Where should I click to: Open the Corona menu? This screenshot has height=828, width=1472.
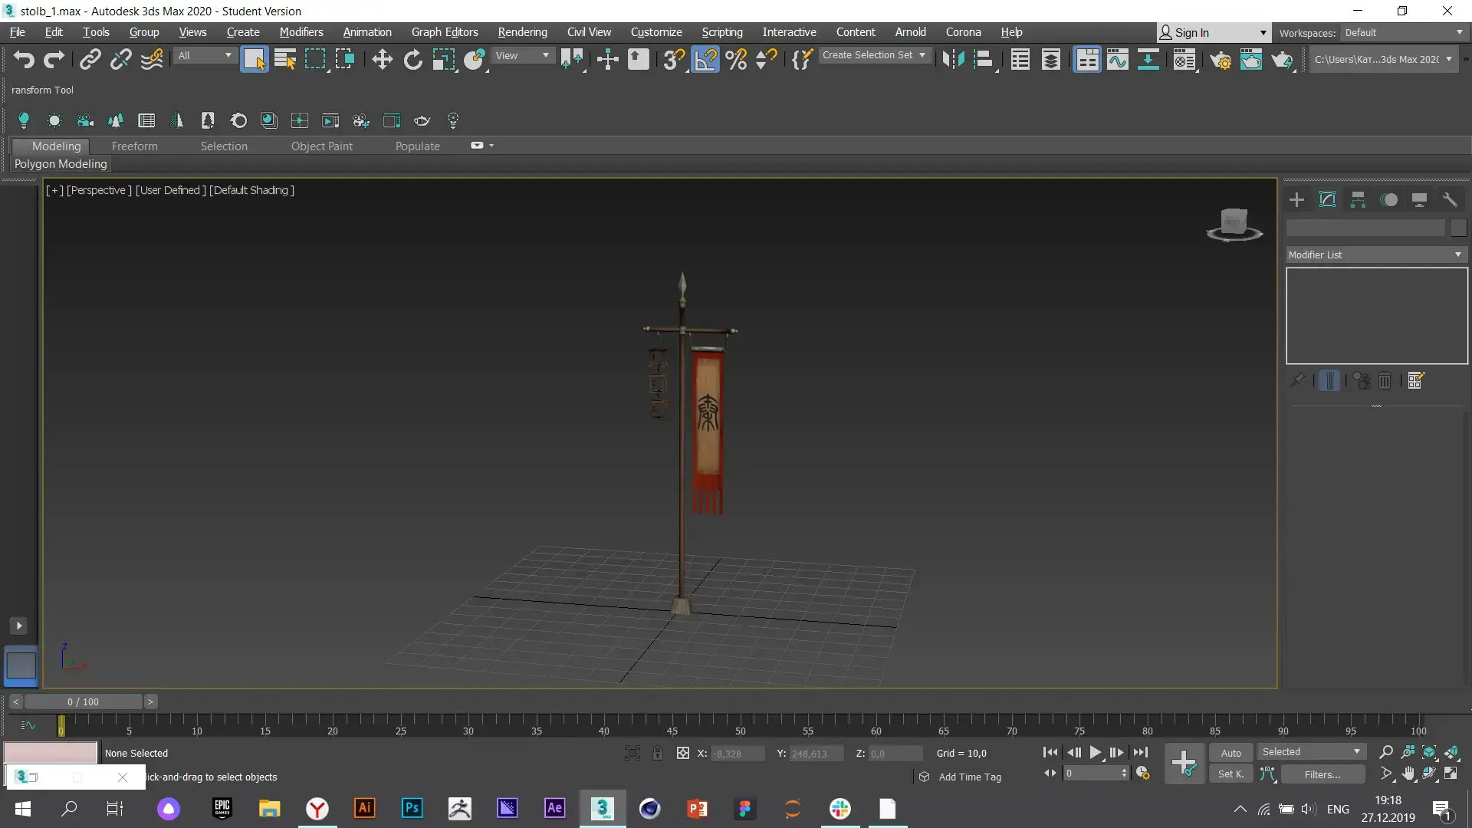point(963,32)
